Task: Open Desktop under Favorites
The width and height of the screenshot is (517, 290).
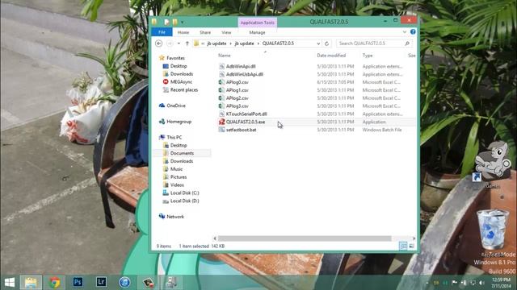Action: point(179,66)
